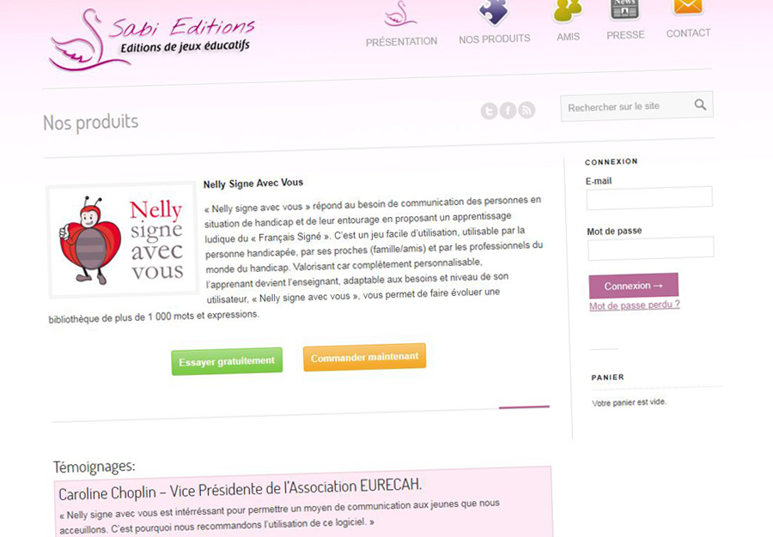773x537 pixels.
Task: Open the Twitter social icon
Action: [x=489, y=112]
